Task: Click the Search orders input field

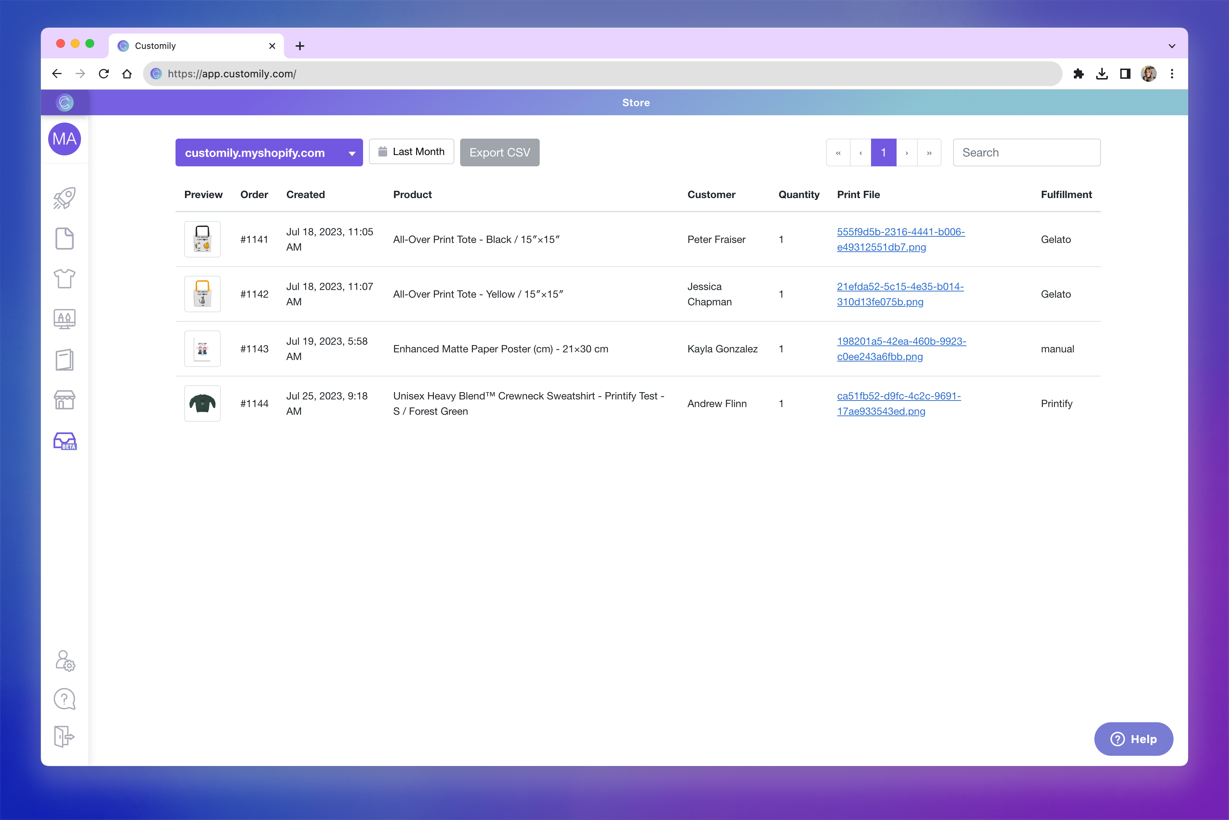Action: 1026,153
